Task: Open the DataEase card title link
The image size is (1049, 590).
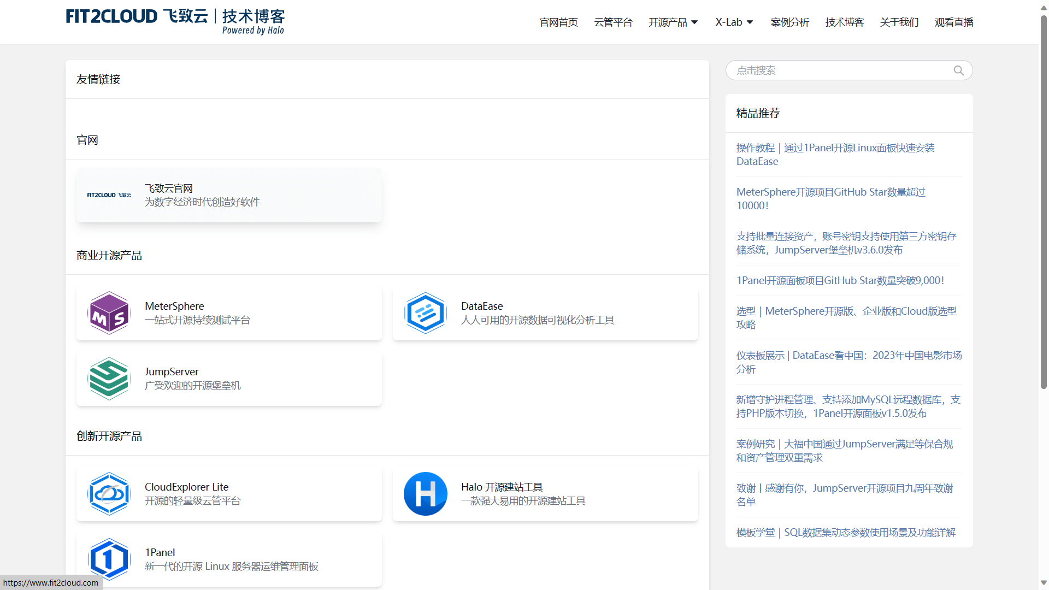Action: (482, 306)
